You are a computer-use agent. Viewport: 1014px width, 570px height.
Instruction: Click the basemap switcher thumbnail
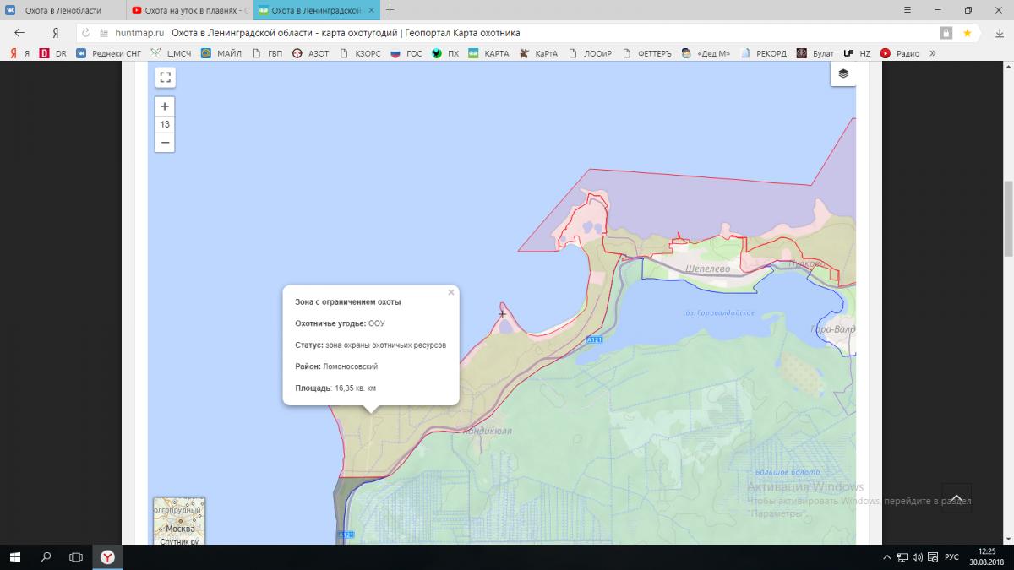179,520
